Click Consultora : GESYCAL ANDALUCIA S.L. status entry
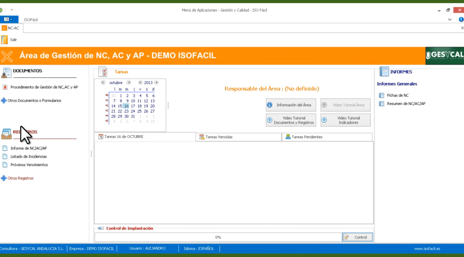Screen dimensions: 464x257 (x=32, y=249)
